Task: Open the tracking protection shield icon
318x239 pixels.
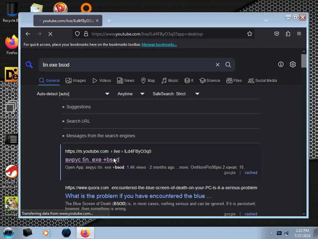Action: point(77,34)
